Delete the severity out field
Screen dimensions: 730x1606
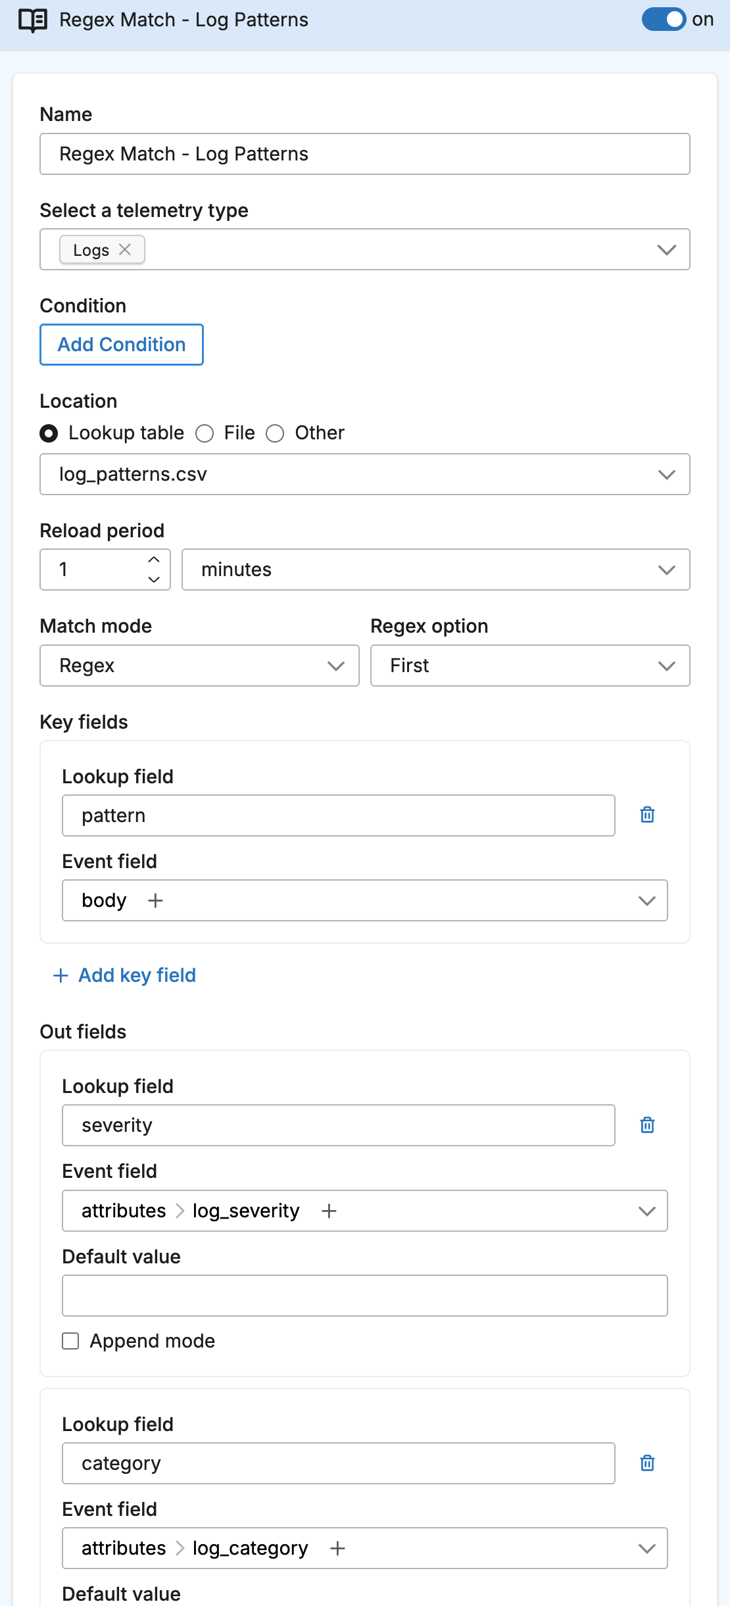(x=647, y=1125)
